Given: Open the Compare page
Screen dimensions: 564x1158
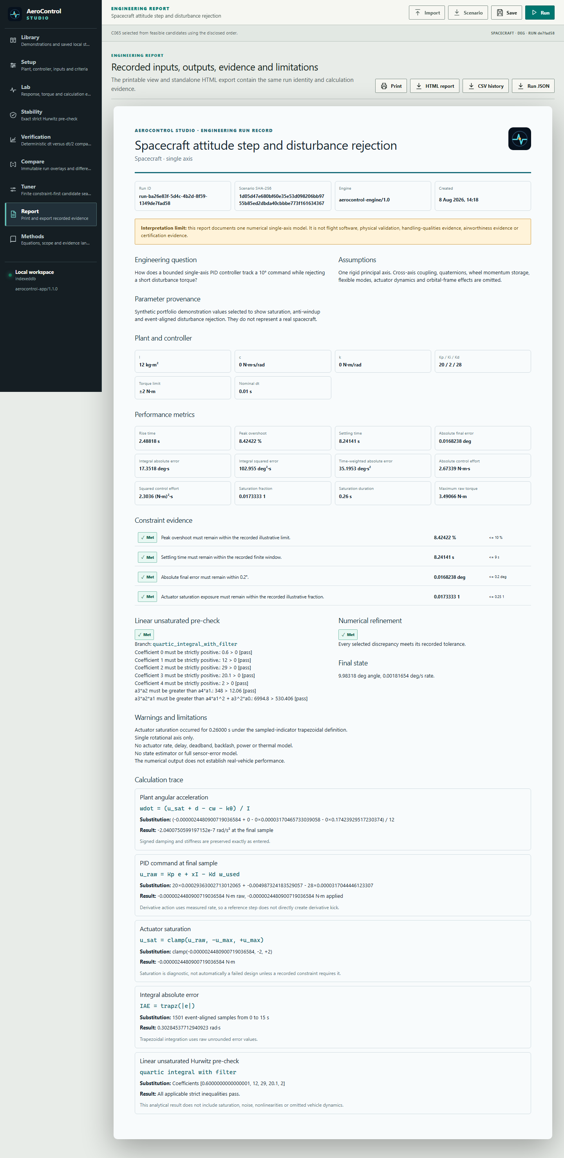Looking at the screenshot, I should 51,165.
